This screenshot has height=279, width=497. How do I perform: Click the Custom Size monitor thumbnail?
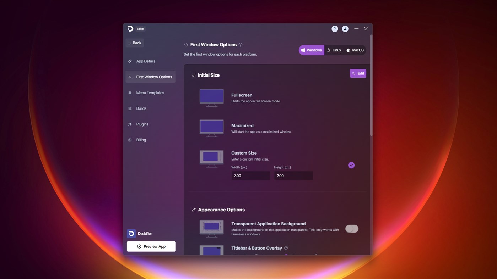(212, 159)
